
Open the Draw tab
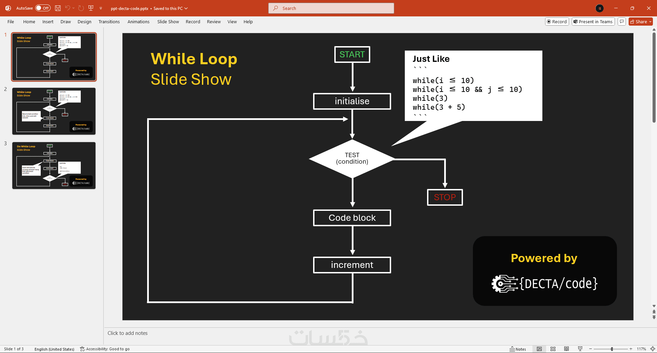tap(66, 22)
